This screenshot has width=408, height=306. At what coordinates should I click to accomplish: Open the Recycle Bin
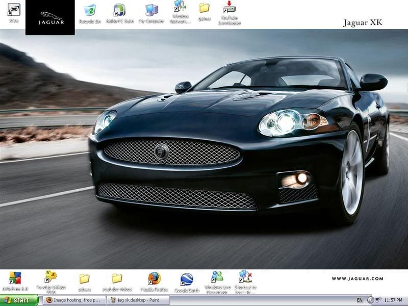point(90,10)
